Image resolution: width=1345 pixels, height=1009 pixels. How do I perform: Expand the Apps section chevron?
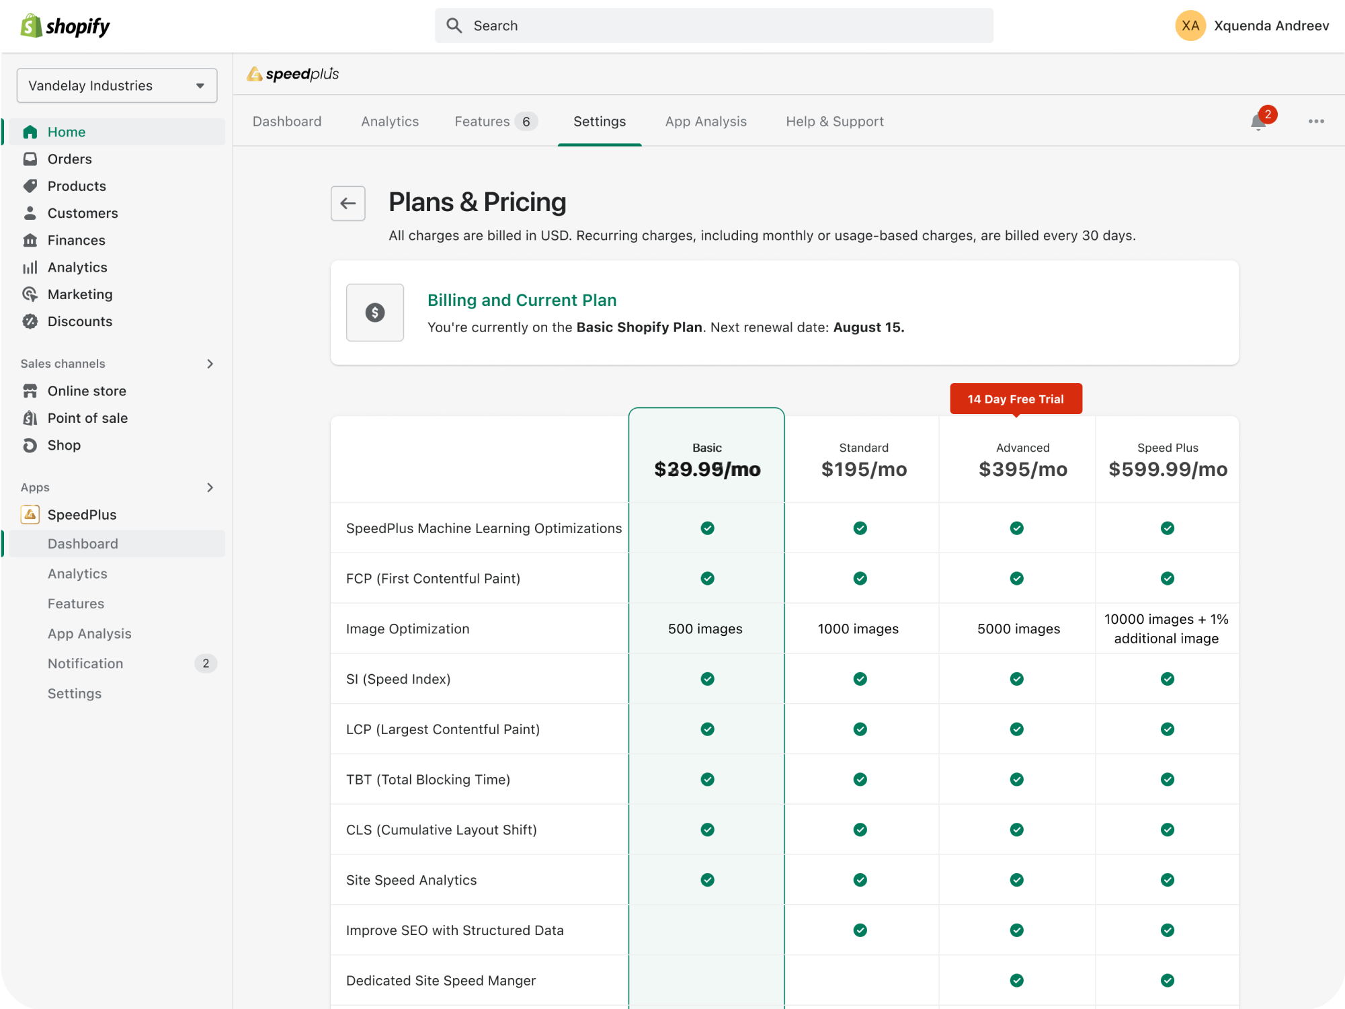(210, 487)
